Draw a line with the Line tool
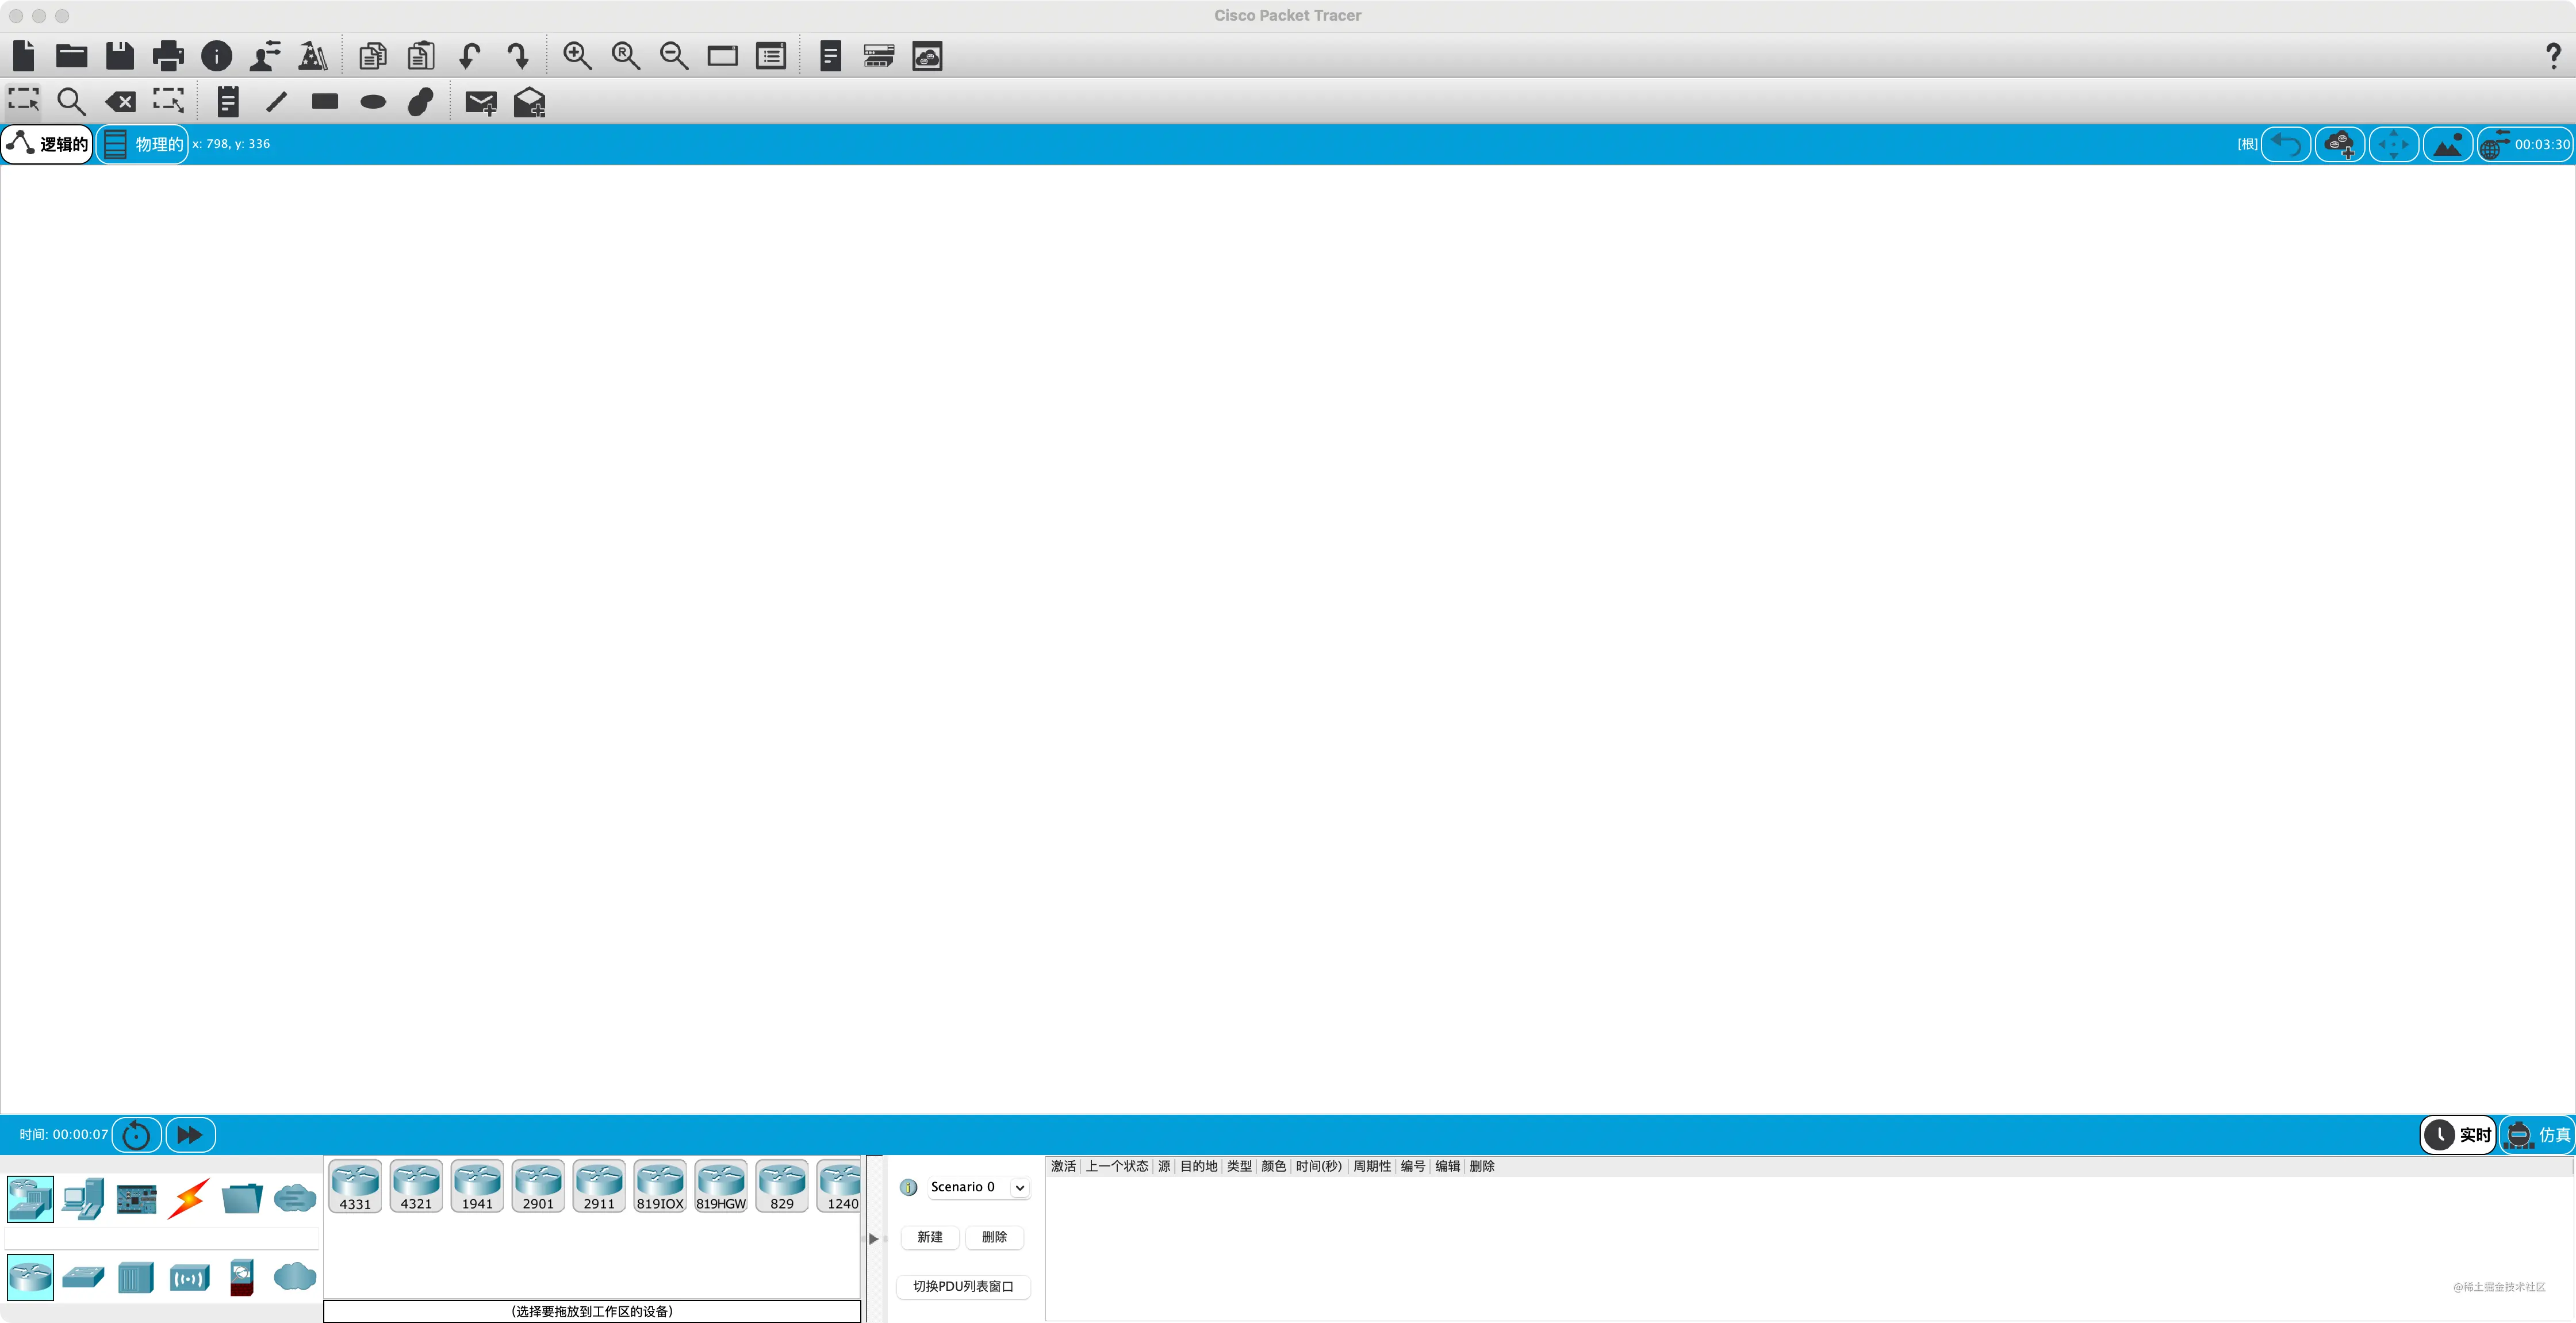The width and height of the screenshot is (2576, 1323). 277,101
